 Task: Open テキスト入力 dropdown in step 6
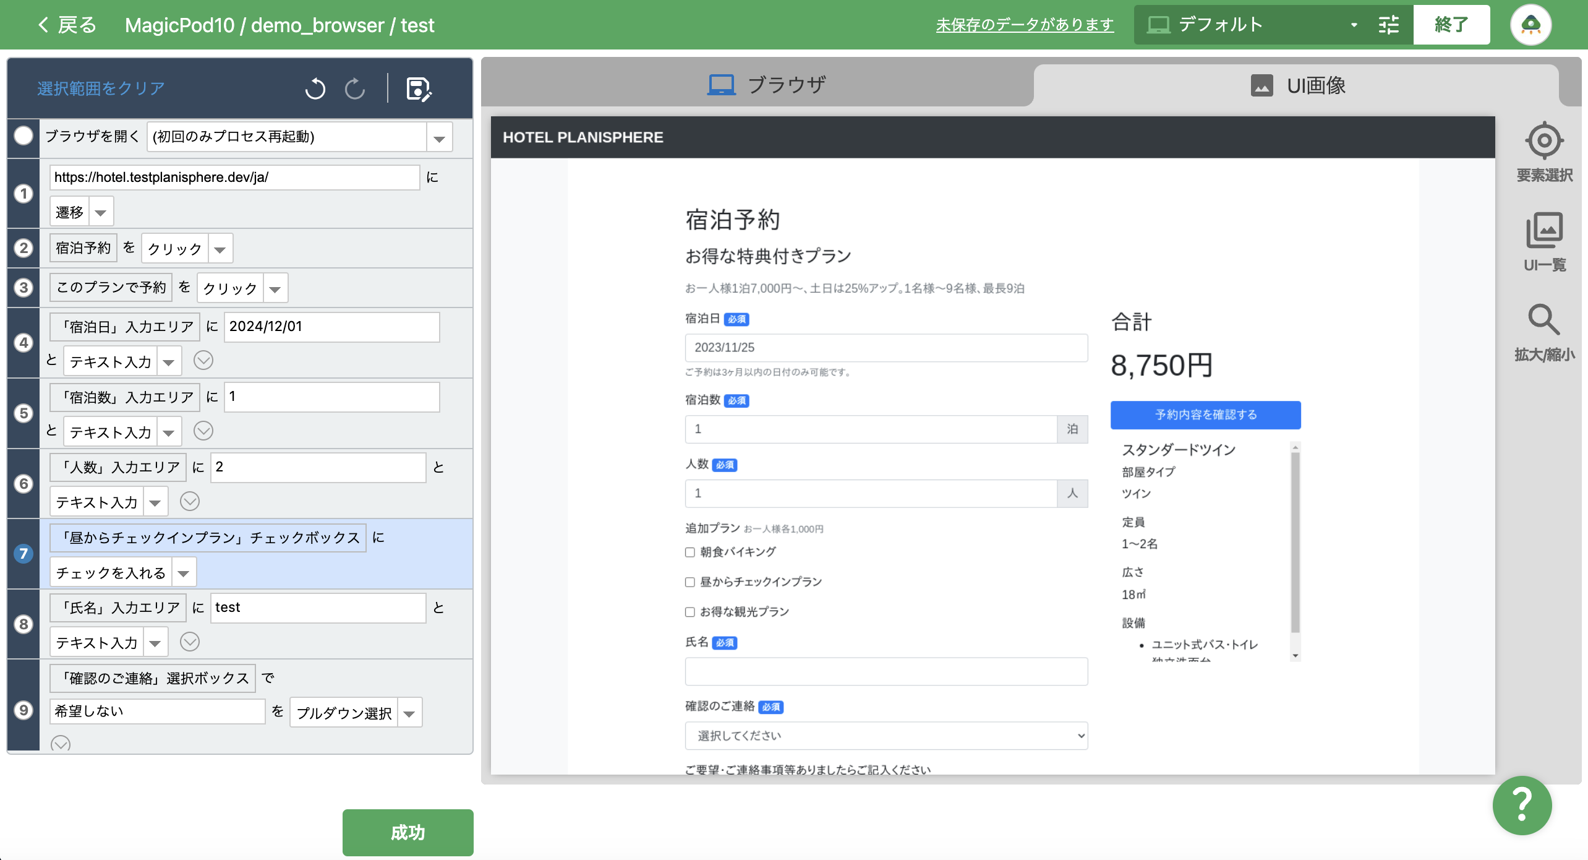coord(155,502)
